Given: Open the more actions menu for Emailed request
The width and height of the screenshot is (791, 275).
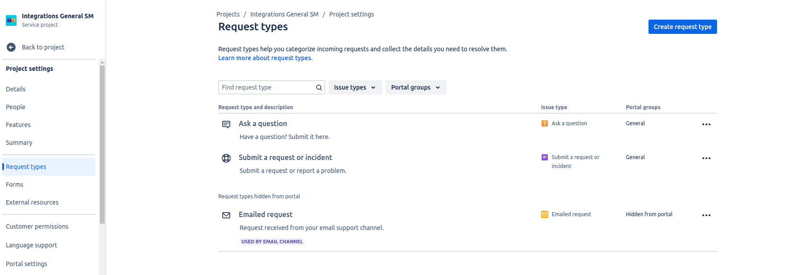Looking at the screenshot, I should click(706, 215).
